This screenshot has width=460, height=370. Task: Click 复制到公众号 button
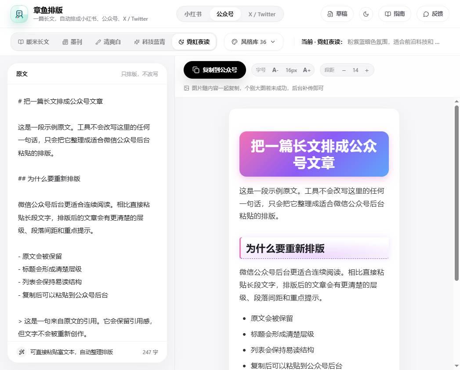click(x=215, y=70)
